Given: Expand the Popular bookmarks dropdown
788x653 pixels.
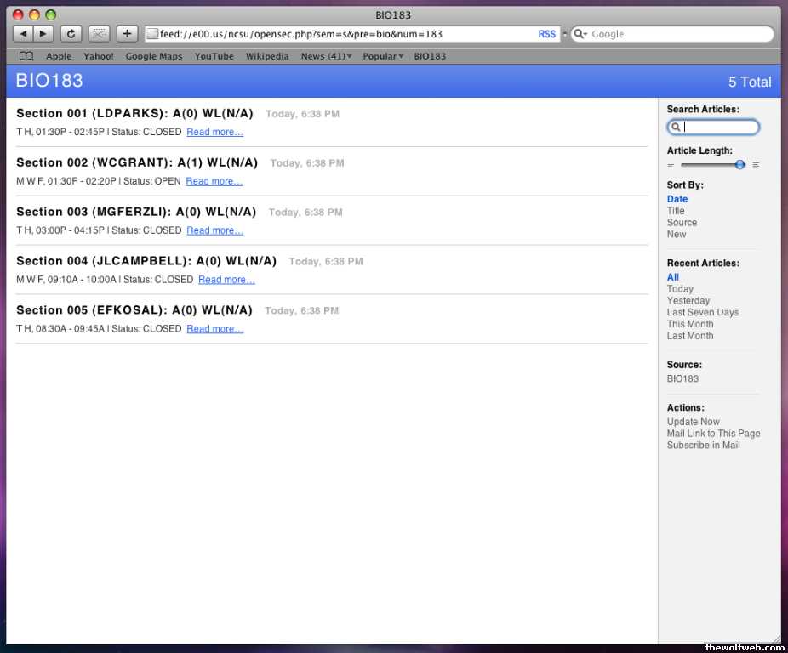Looking at the screenshot, I should tap(382, 56).
